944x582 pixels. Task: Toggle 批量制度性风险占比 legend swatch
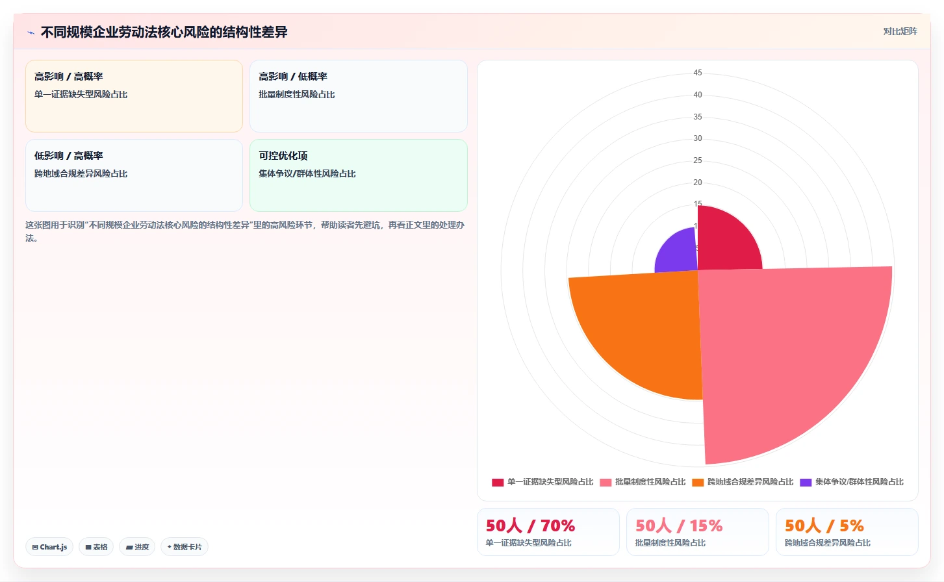[606, 482]
